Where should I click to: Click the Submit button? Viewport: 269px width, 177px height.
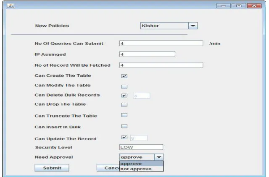(x=52, y=168)
